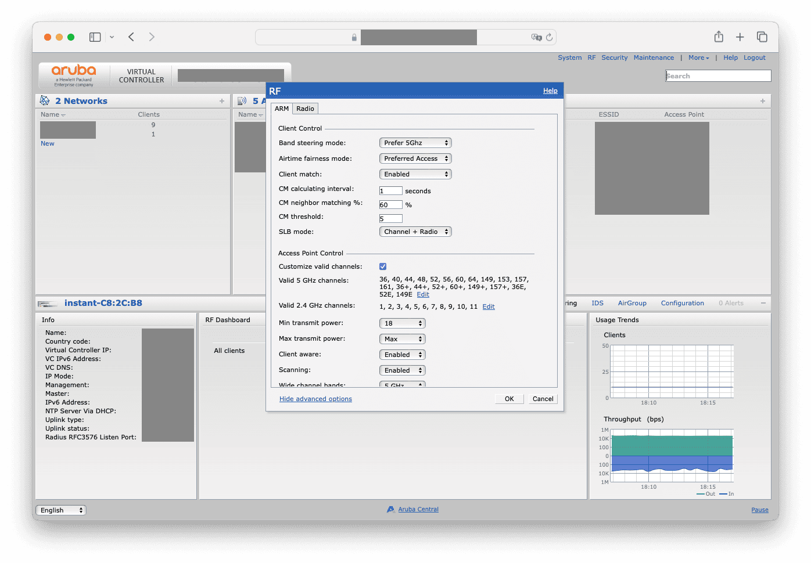Add a new network with plus icon
Image resolution: width=811 pixels, height=563 pixels.
click(x=222, y=101)
